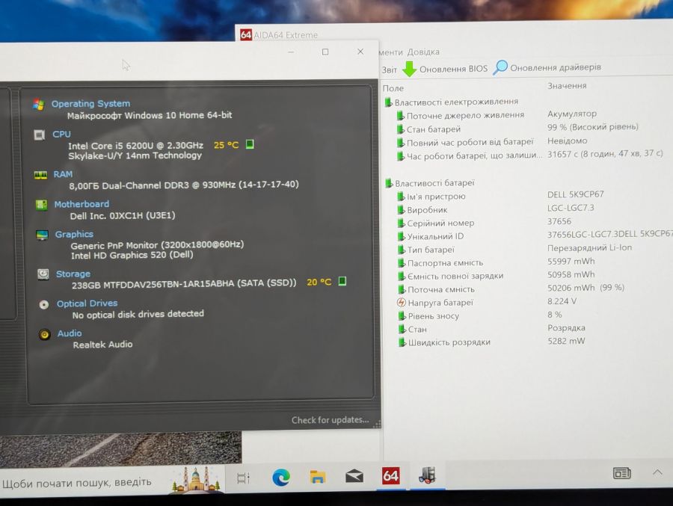Click the CPU chip icon
Image resolution: width=673 pixels, height=506 pixels.
pos(40,135)
